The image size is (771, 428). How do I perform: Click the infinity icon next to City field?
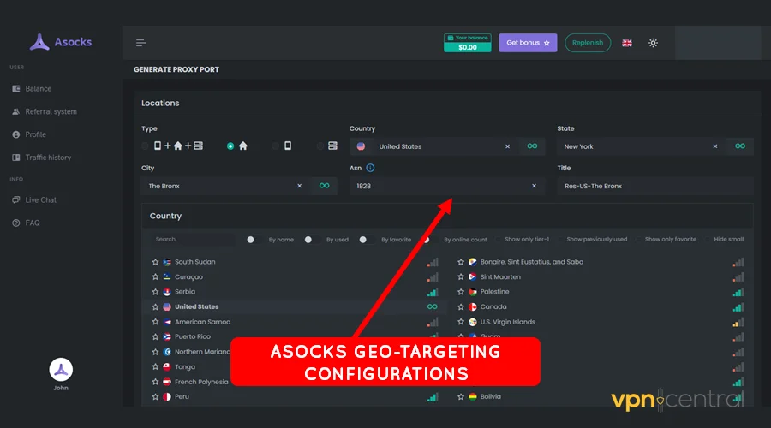tap(324, 185)
